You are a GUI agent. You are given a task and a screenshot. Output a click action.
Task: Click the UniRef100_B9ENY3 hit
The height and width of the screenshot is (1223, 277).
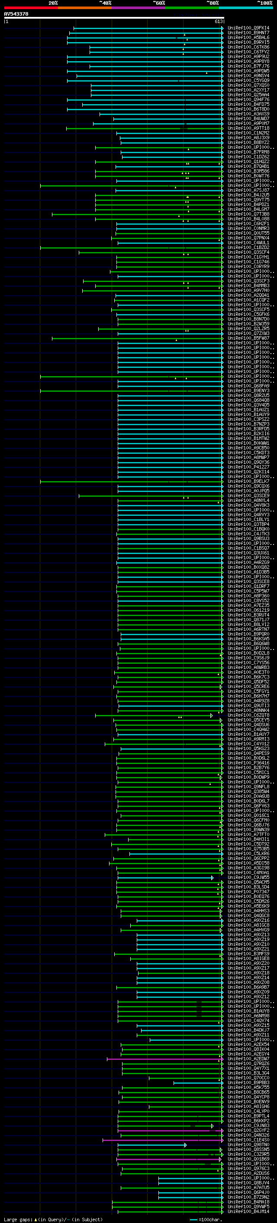(x=248, y=391)
